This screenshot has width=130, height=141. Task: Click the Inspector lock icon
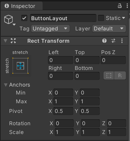(x=119, y=6)
